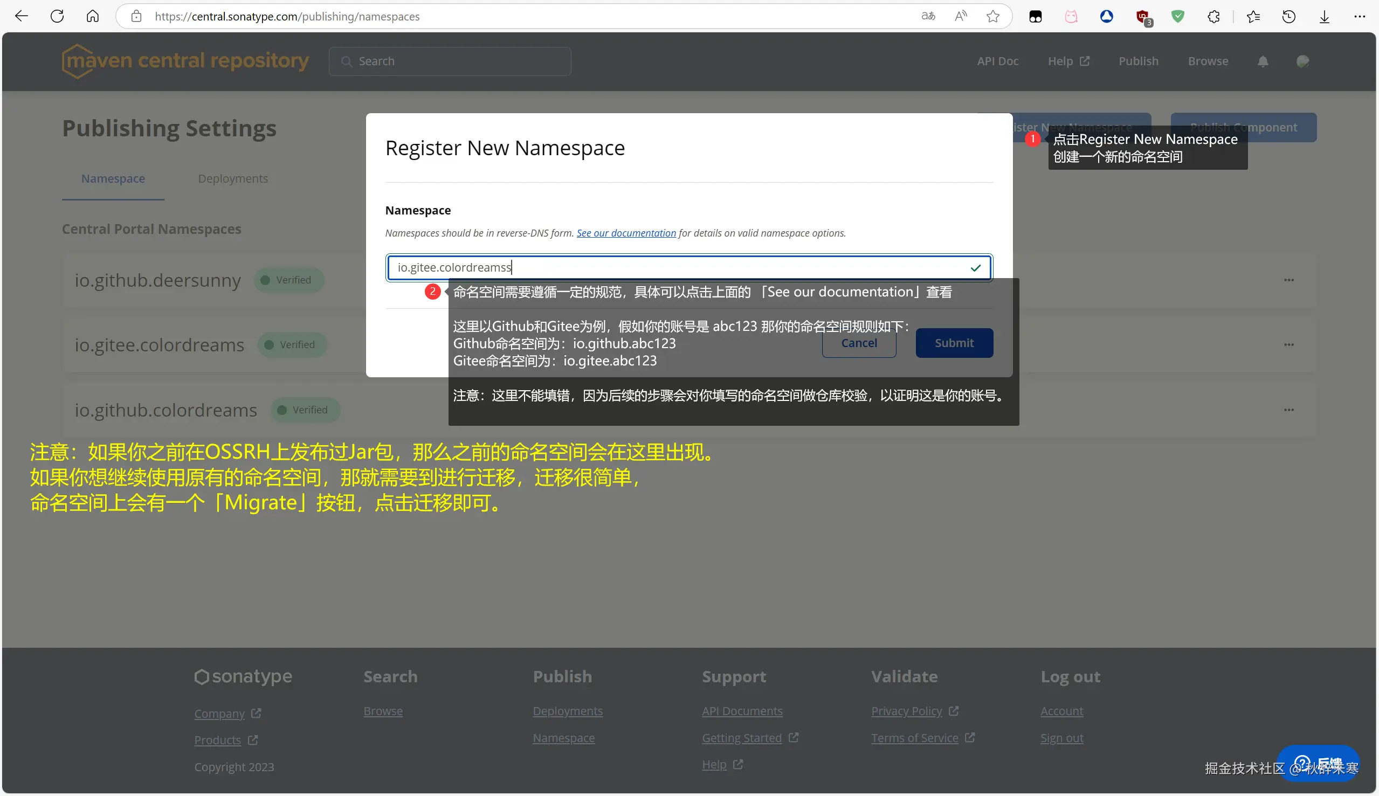Open three-dot menu for io.gitee.colordreams

click(1289, 345)
